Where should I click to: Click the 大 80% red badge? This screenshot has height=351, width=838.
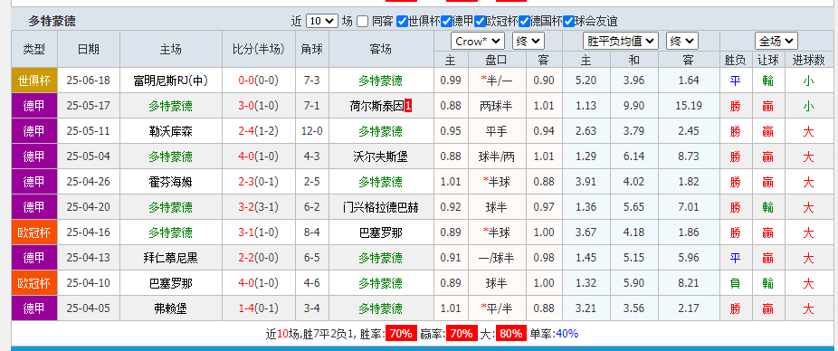[511, 334]
